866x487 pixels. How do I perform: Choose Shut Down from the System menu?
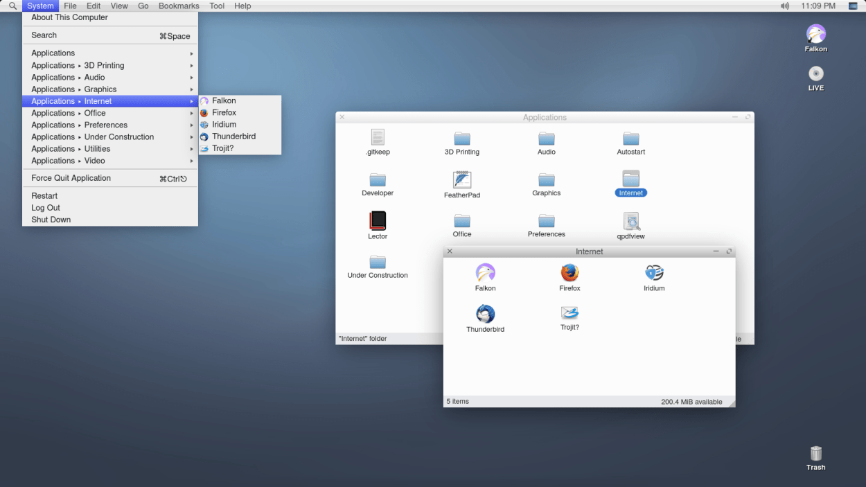click(51, 219)
